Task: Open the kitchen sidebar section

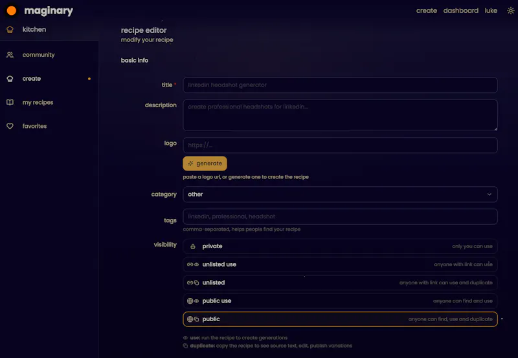Action: click(49, 29)
